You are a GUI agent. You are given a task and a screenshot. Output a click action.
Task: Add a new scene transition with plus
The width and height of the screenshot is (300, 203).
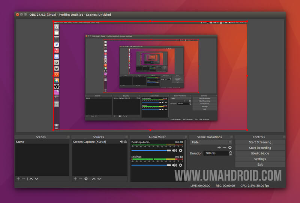(x=219, y=147)
